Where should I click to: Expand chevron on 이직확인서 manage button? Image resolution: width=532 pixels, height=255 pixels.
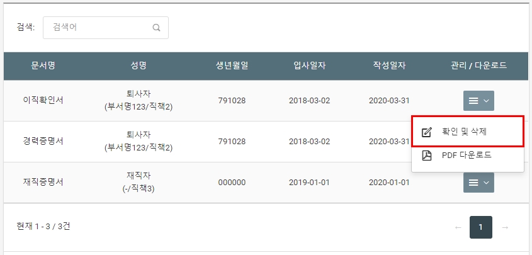coord(486,101)
